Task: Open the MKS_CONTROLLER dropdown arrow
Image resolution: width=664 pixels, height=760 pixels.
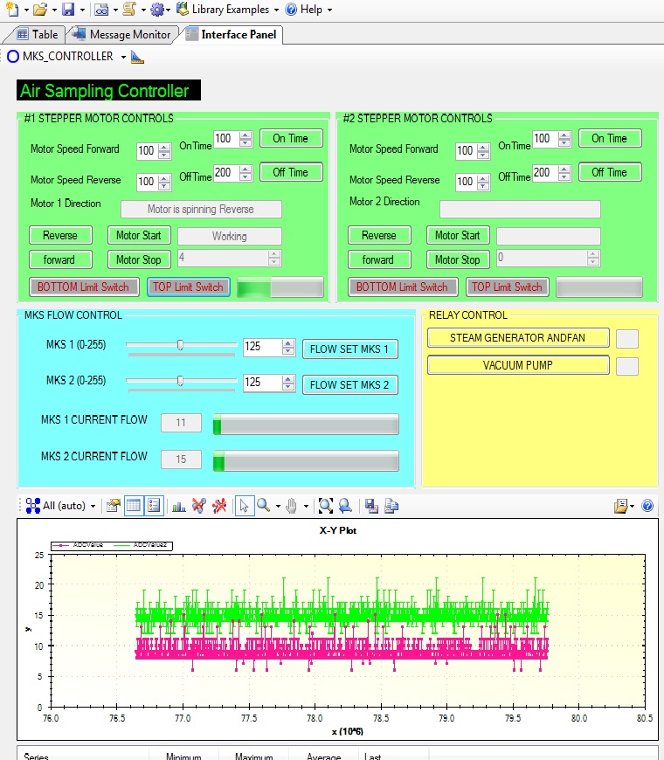Action: tap(123, 57)
